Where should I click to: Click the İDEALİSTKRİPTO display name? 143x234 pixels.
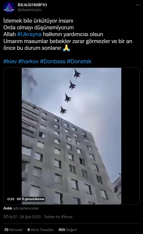tap(32, 5)
